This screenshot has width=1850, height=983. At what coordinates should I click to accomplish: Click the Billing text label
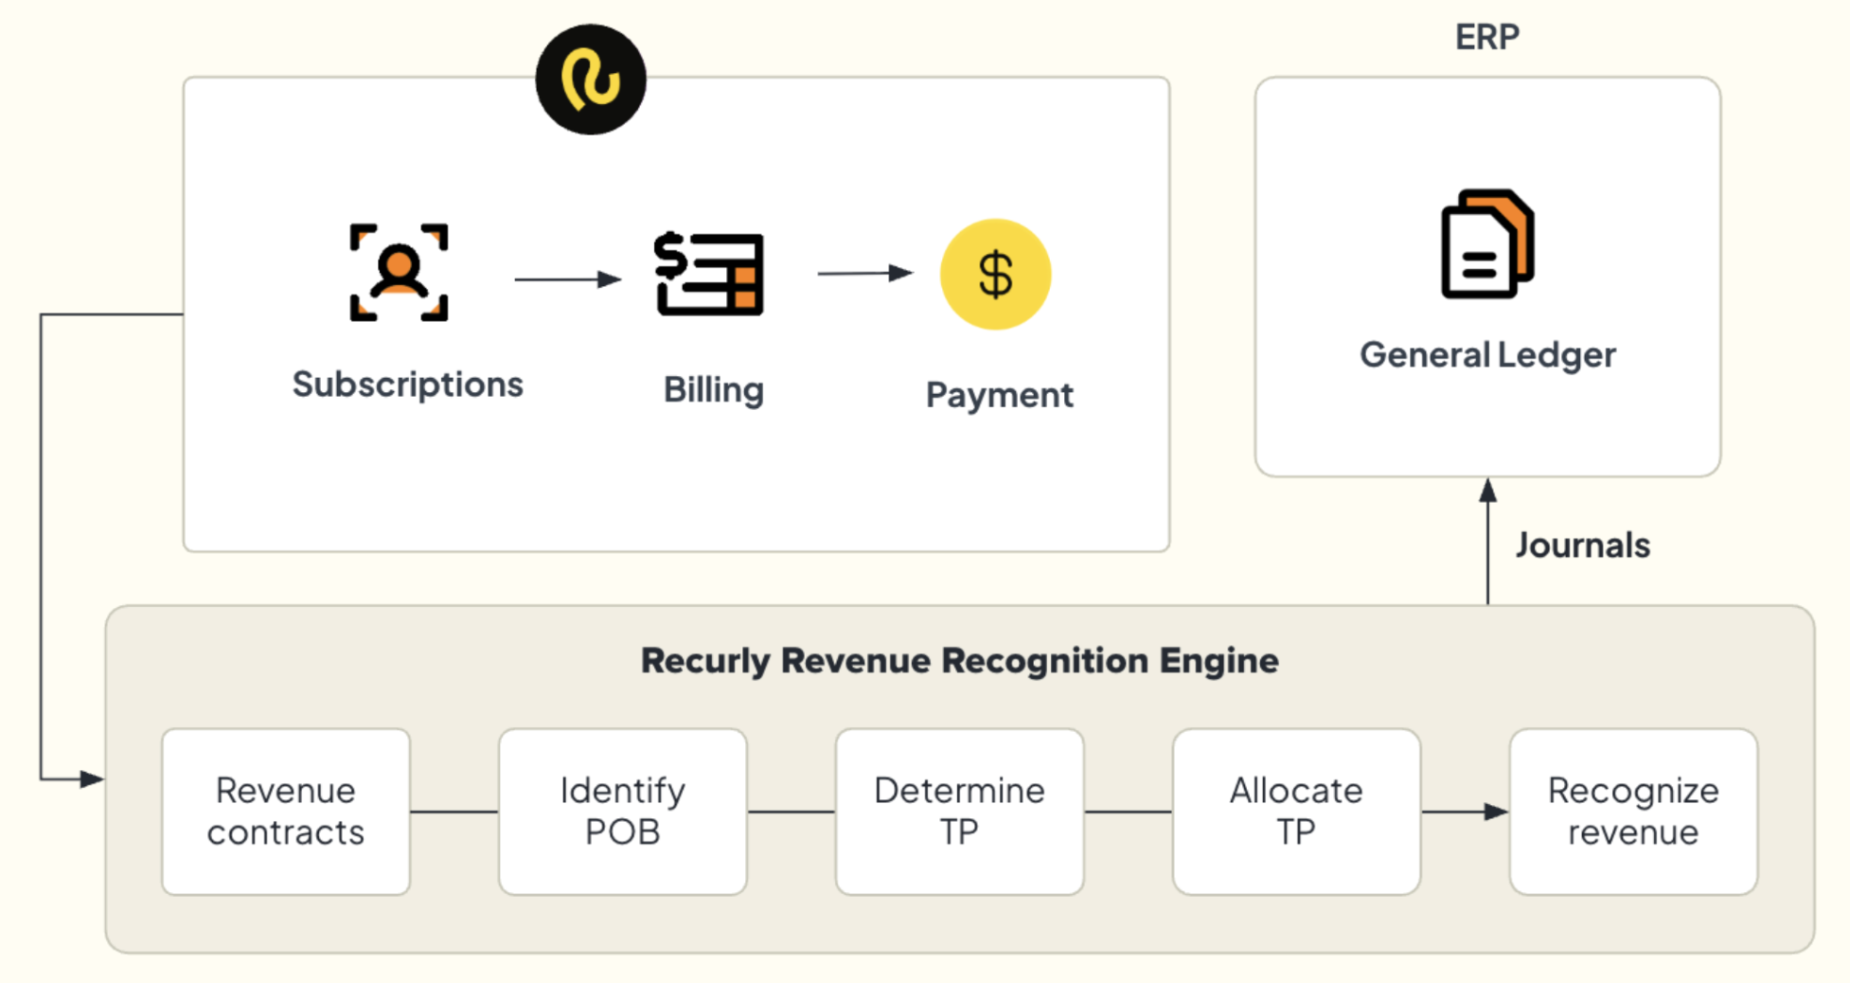tap(714, 390)
